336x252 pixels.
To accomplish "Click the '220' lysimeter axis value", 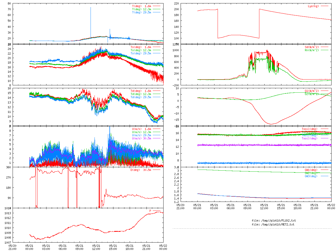I will point(176,4).
